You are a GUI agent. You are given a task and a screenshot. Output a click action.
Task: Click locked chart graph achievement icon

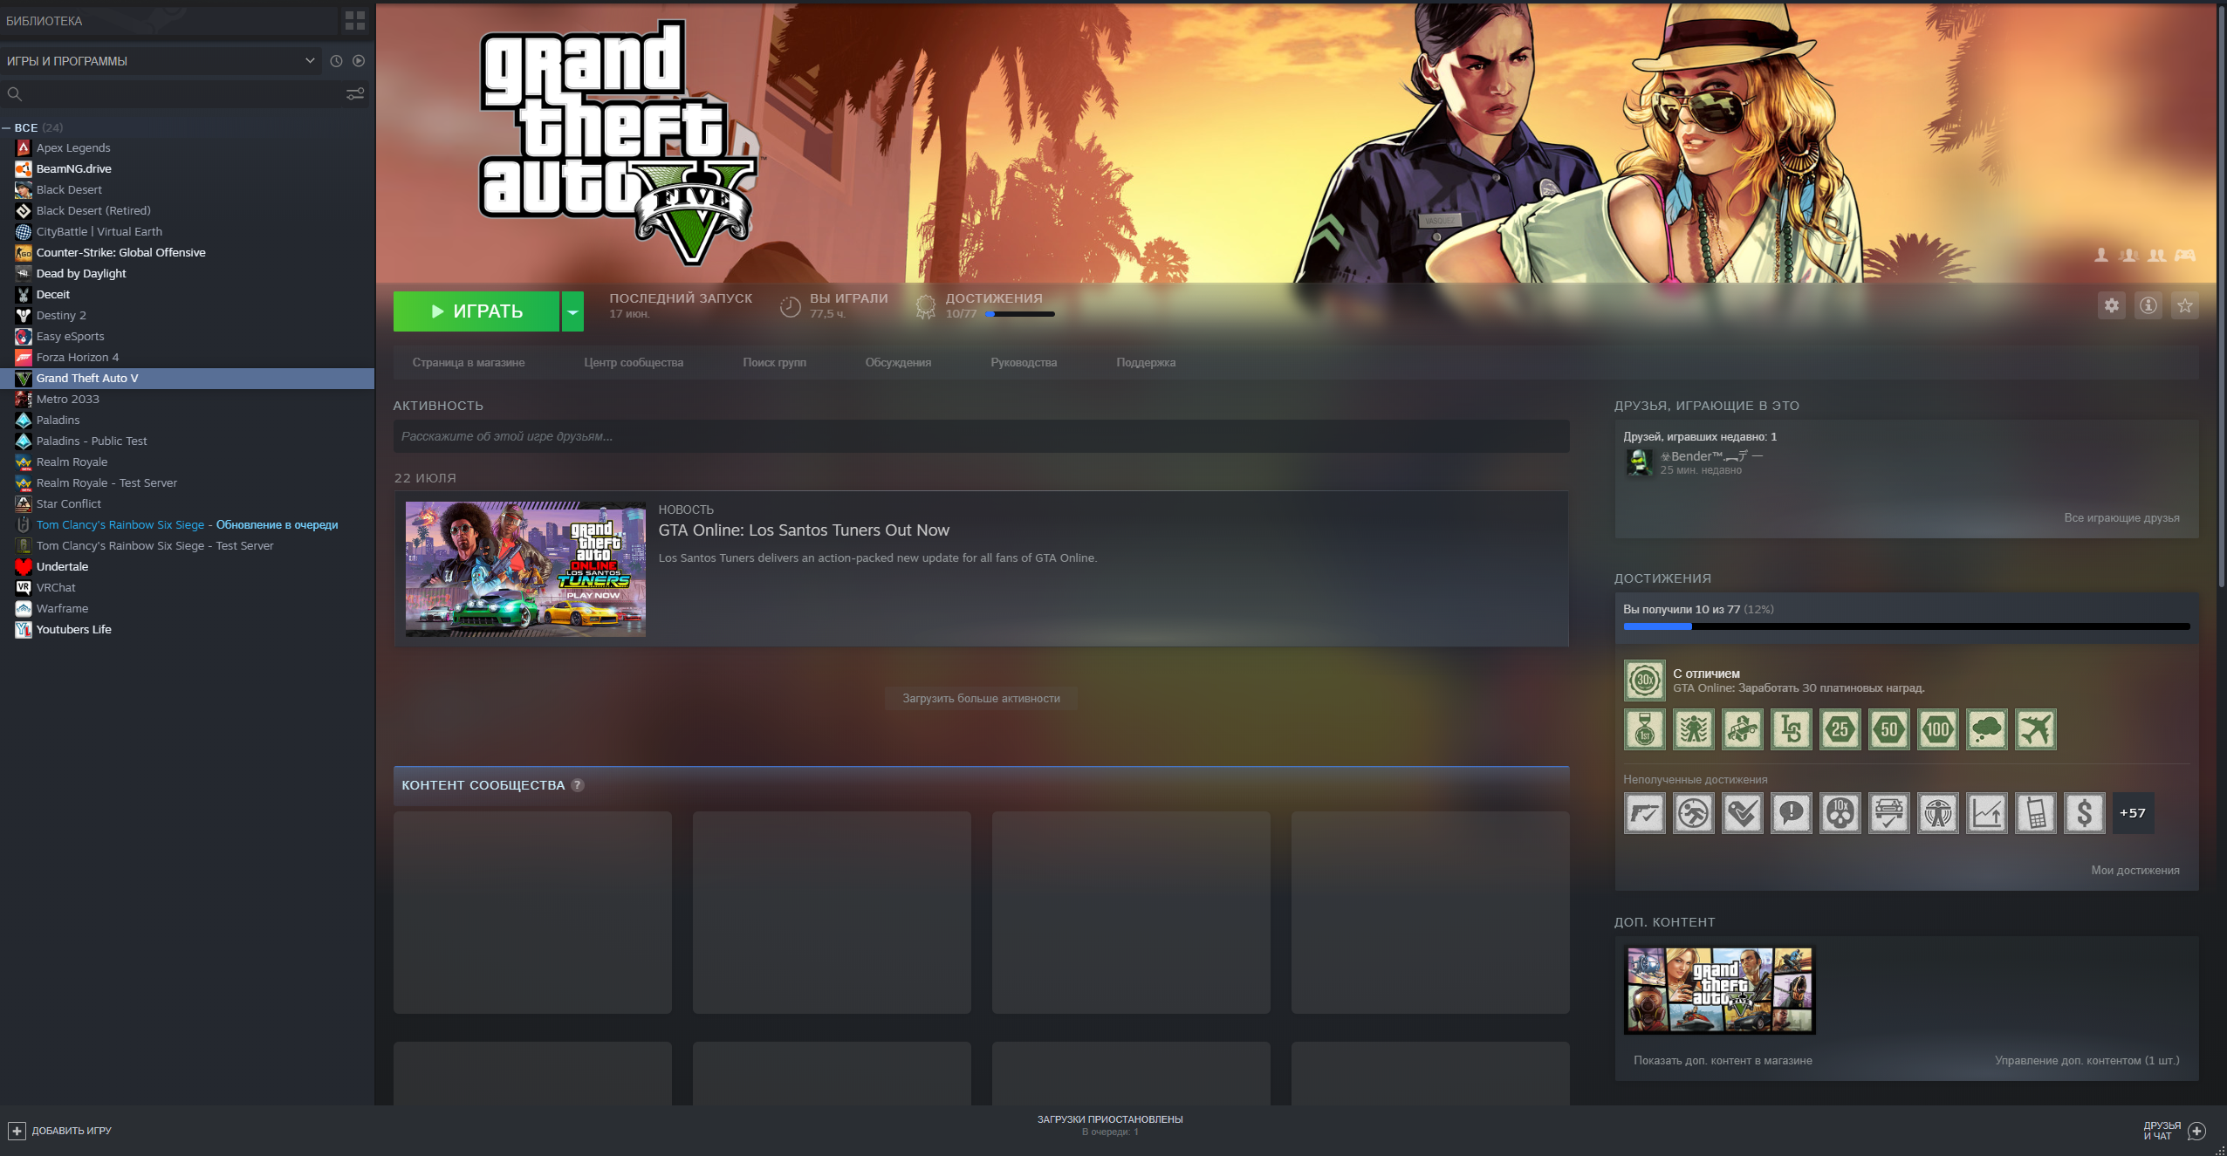tap(1987, 813)
